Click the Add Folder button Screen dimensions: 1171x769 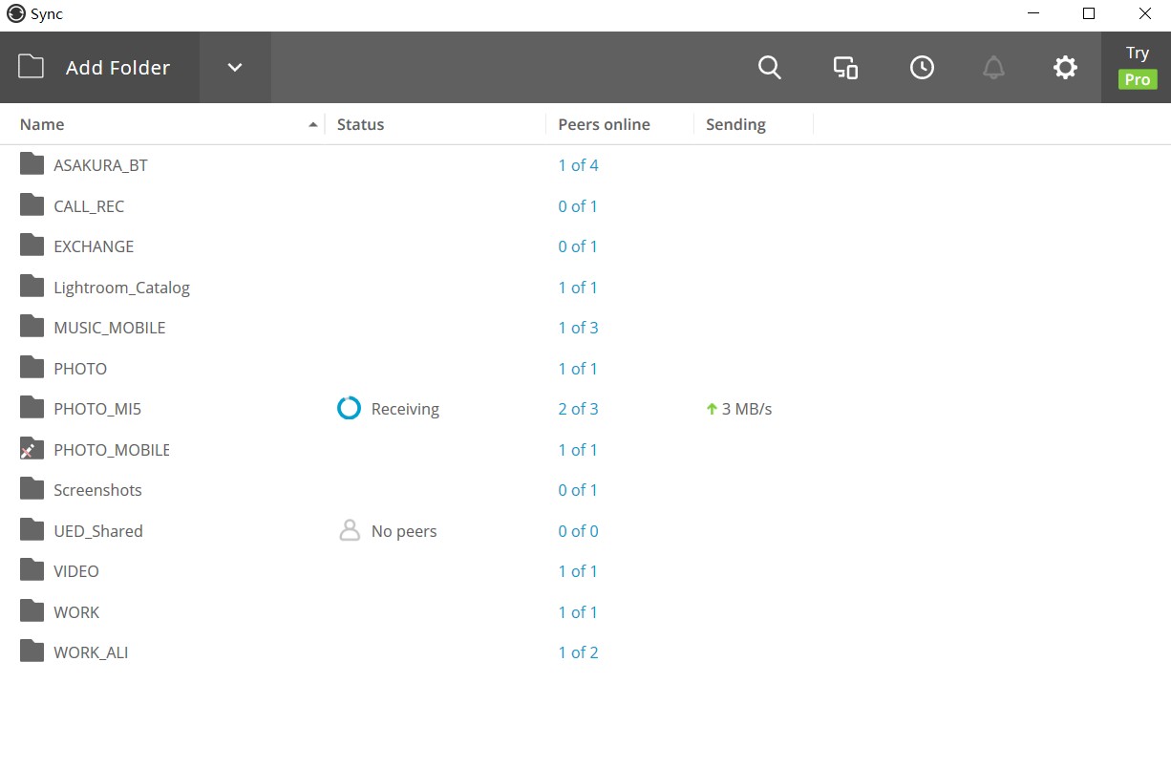99,68
